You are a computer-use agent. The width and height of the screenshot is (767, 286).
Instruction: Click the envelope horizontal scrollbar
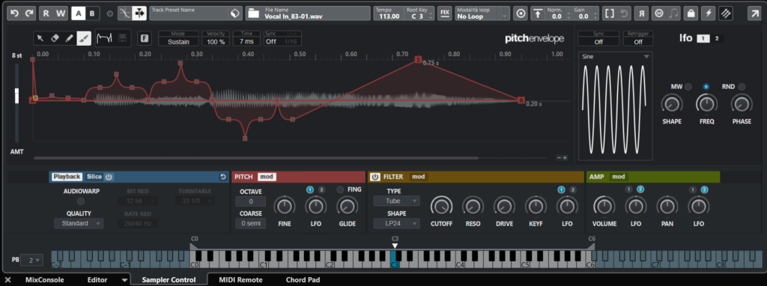click(x=256, y=158)
